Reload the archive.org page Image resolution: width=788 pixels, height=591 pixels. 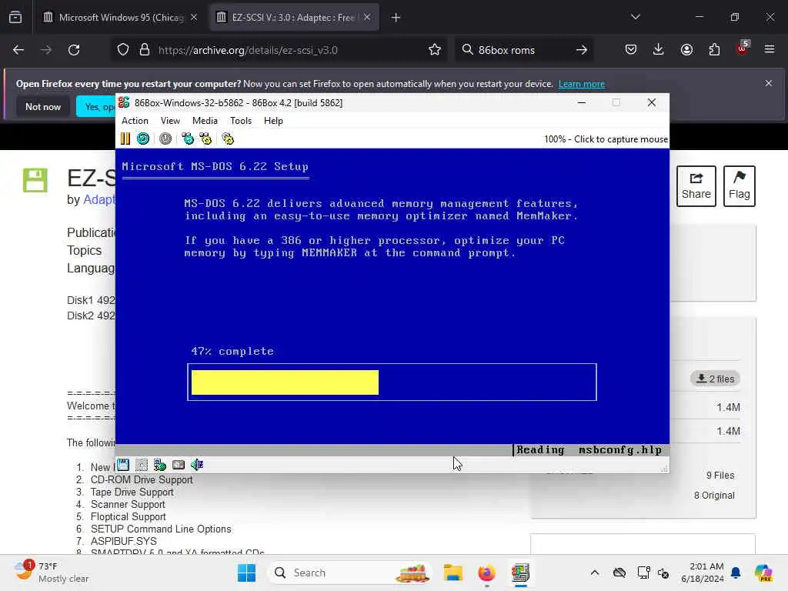(74, 50)
